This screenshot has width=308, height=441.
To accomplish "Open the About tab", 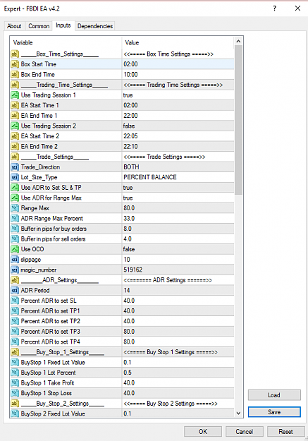I will 14,26.
